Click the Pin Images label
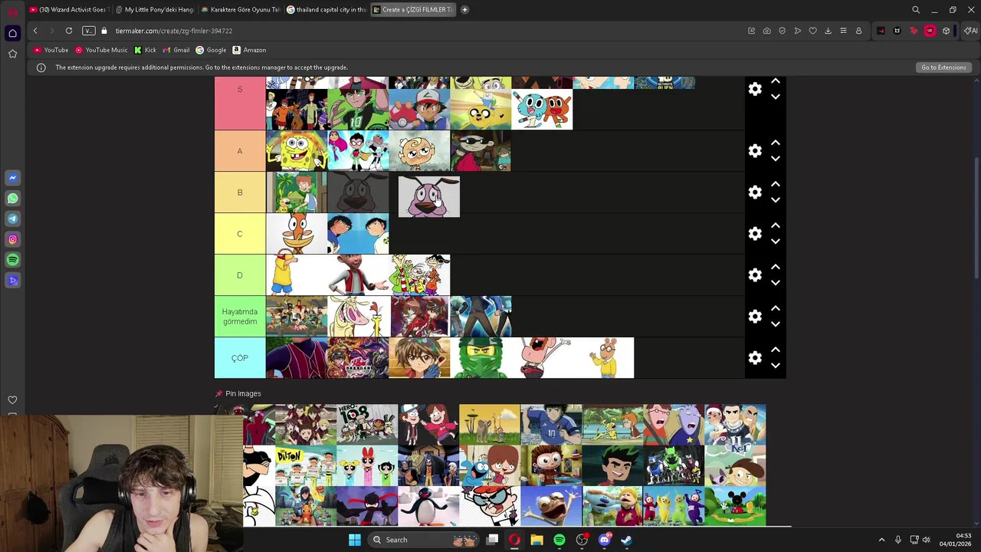This screenshot has height=552, width=981. 243,394
